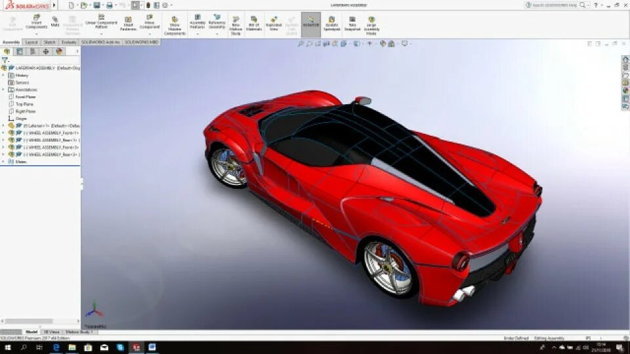Open Move Component dropdown arrow

click(x=150, y=33)
